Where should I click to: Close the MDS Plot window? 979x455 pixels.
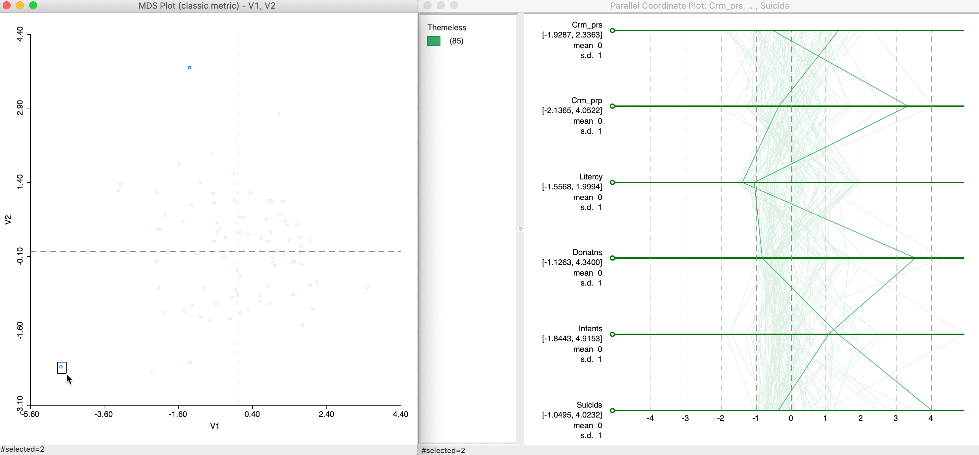[6, 5]
